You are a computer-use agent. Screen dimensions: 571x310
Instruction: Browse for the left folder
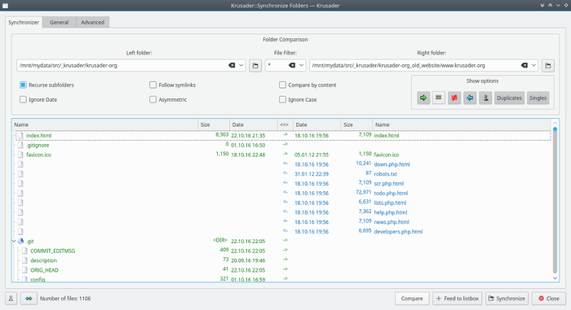255,66
